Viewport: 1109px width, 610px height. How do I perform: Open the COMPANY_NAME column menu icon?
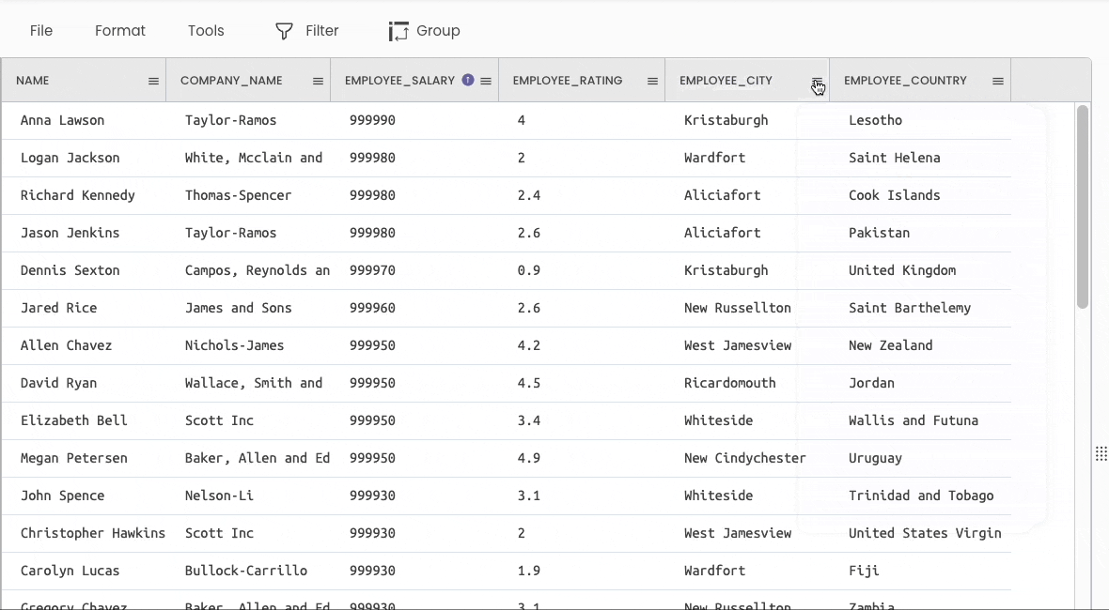click(x=318, y=82)
